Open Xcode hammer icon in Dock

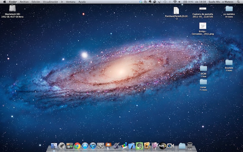(132, 146)
